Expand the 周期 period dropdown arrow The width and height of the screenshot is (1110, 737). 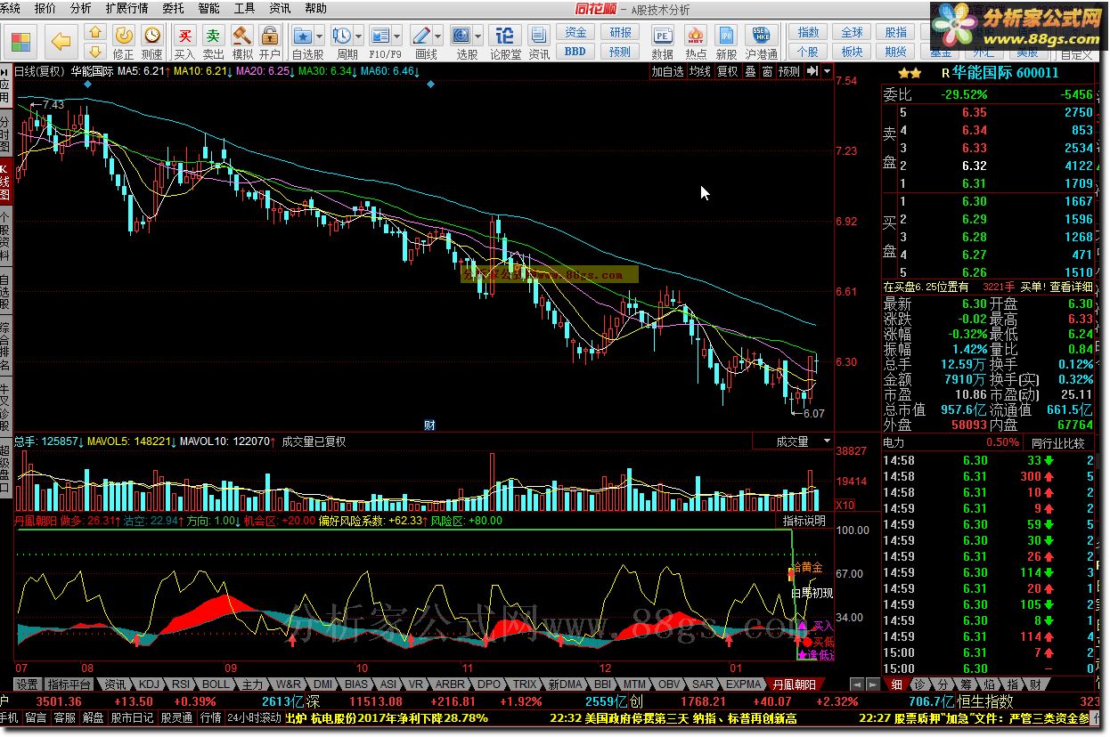tap(358, 36)
